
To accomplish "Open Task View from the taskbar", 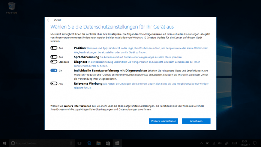I will [x=79, y=143].
